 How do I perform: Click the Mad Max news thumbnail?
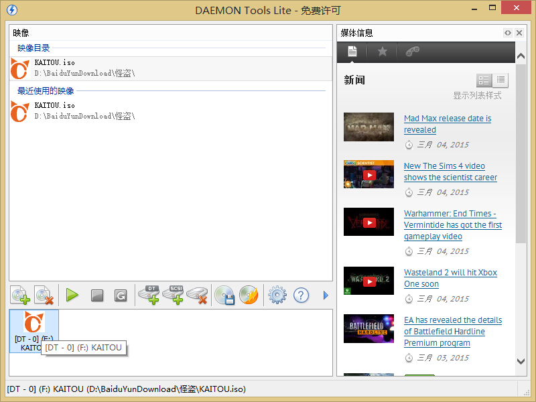tap(368, 127)
